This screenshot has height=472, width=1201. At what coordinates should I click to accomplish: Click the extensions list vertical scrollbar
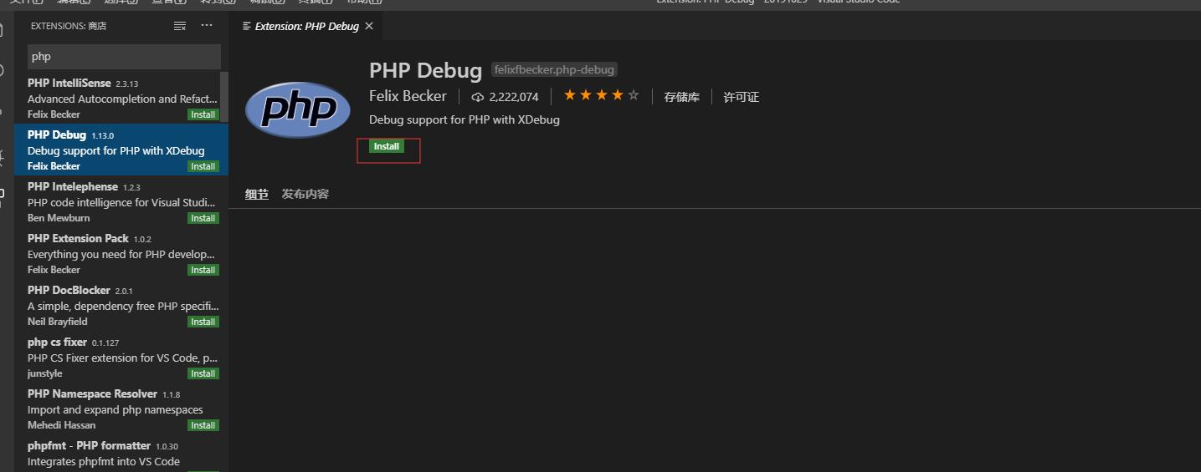coord(224,97)
